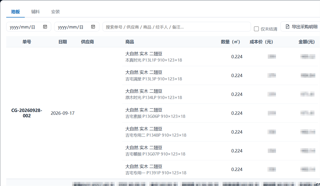The image size is (320, 186).
Task: Click quantity 0.224 in the 原木时光 row
Action: pyautogui.click(x=237, y=94)
